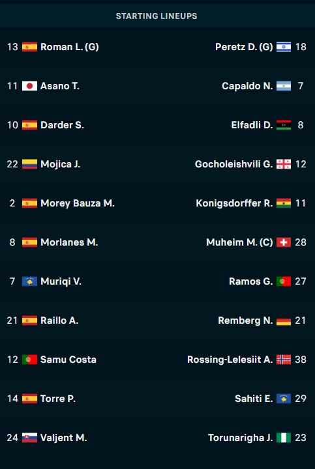
Task: Open Ramos G. player profile
Action: 250,281
